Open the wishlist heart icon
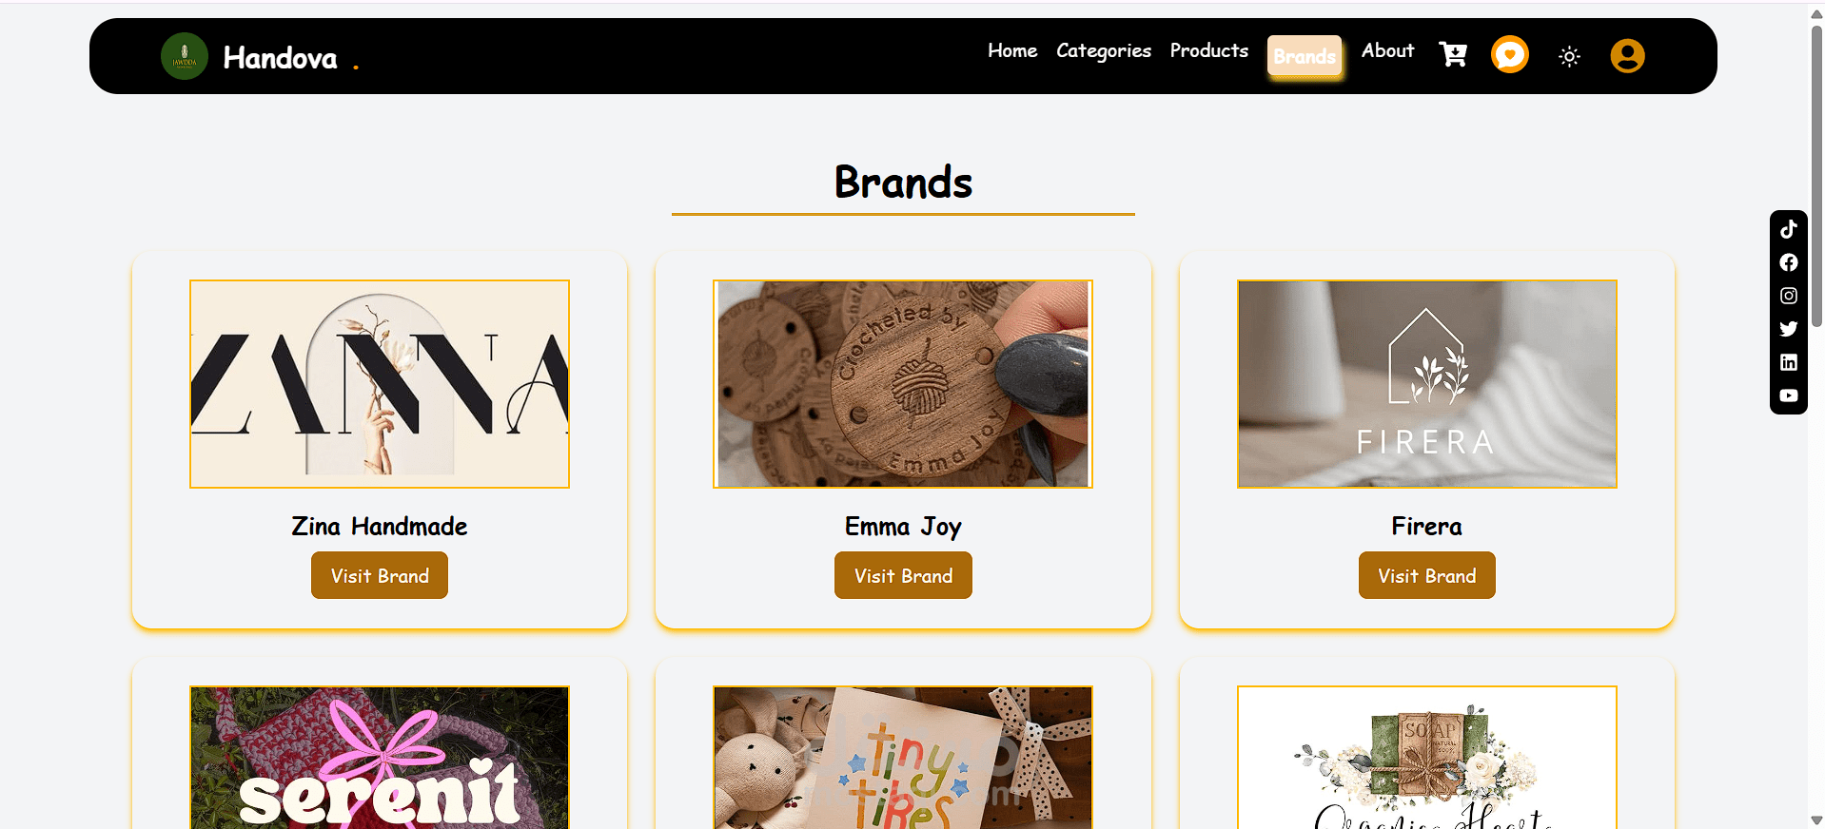The width and height of the screenshot is (1825, 829). point(1509,54)
